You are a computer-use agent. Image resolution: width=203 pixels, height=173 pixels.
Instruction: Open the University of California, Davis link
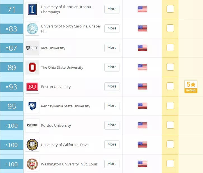click(65, 145)
